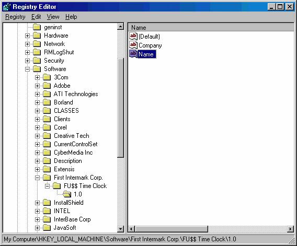This screenshot has height=246, width=297.
Task: Click the Name column header
Action: click(211, 28)
